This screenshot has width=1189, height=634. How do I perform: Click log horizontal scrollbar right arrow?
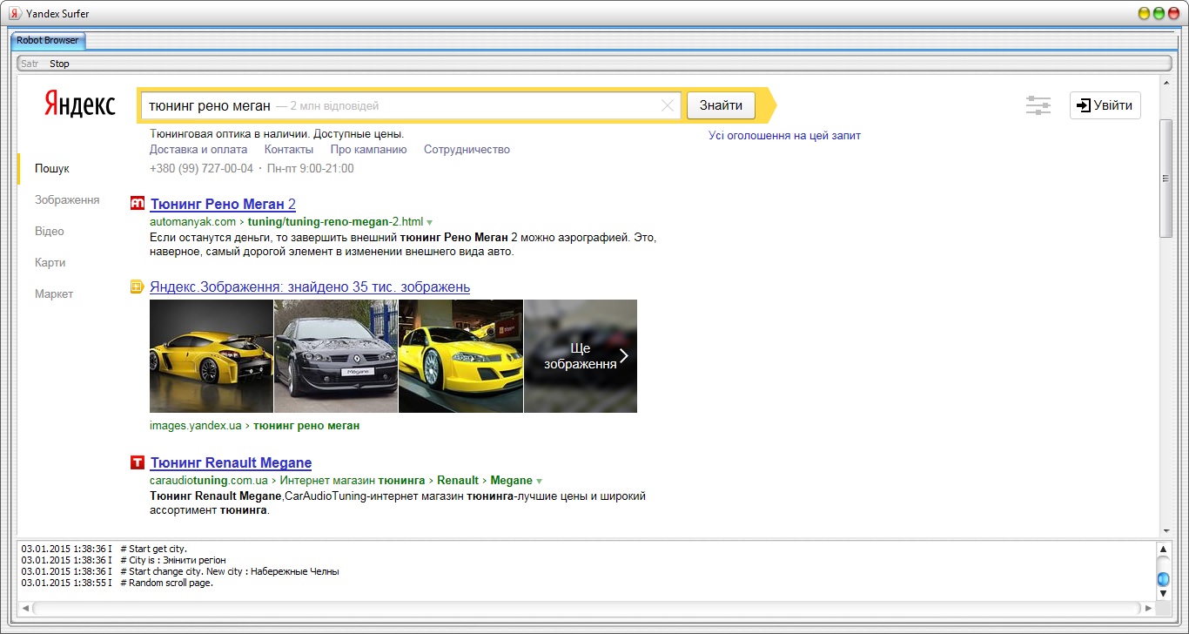pyautogui.click(x=1148, y=608)
